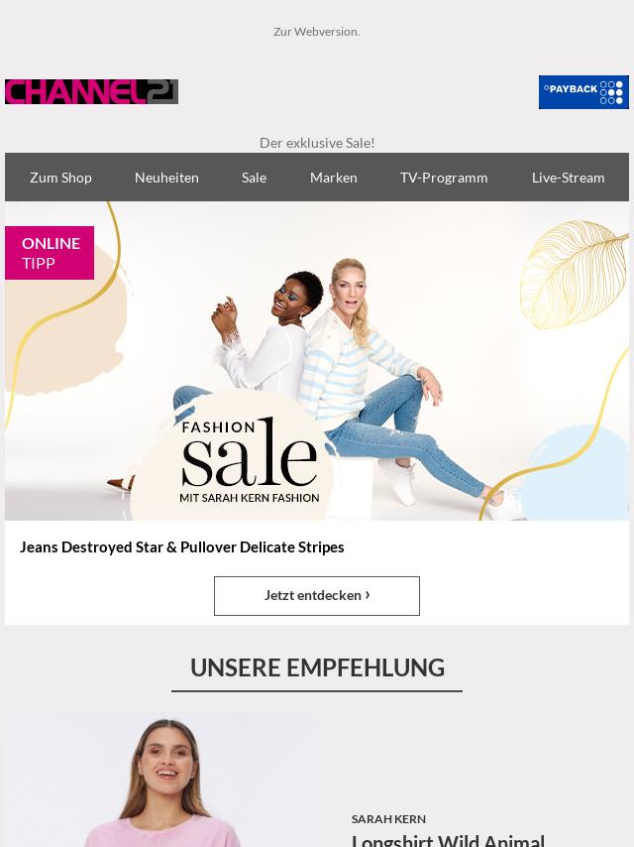Image resolution: width=634 pixels, height=847 pixels.
Task: Open the Zur Webversion link
Action: click(x=317, y=32)
